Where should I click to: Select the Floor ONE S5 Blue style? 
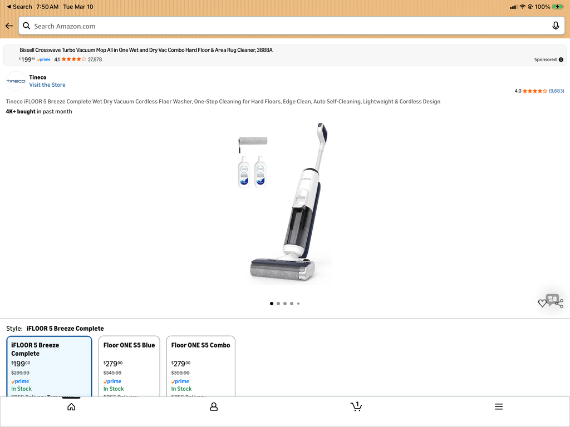(129, 366)
